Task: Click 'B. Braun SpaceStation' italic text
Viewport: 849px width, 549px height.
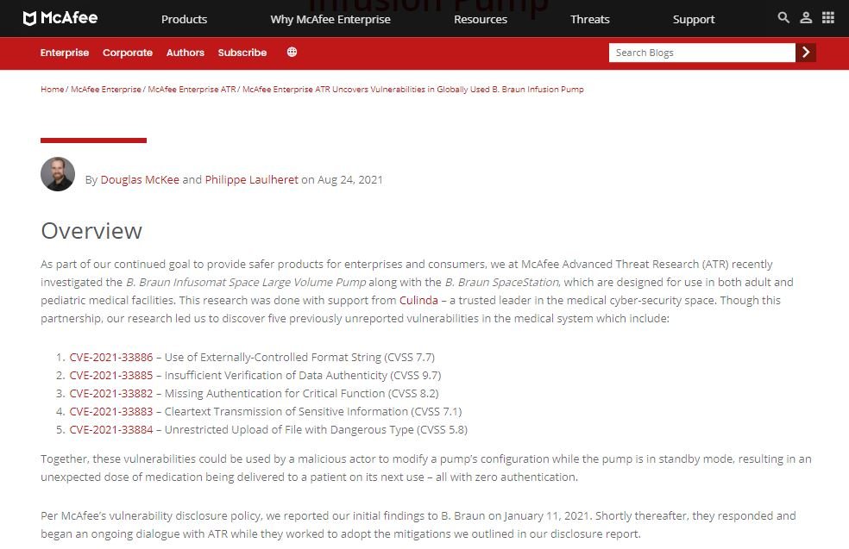Action: click(501, 283)
